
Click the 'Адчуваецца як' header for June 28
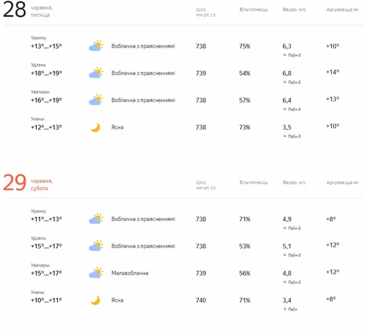[x=342, y=9]
